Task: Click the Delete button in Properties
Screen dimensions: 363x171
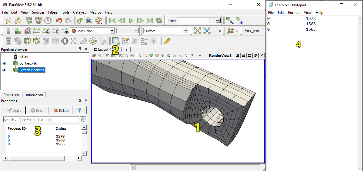Action: [61, 110]
